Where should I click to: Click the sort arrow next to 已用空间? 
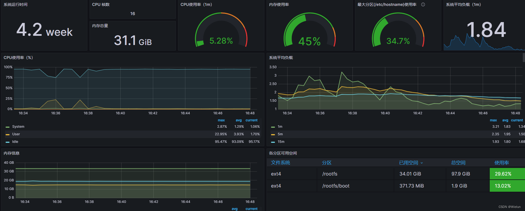point(421,163)
